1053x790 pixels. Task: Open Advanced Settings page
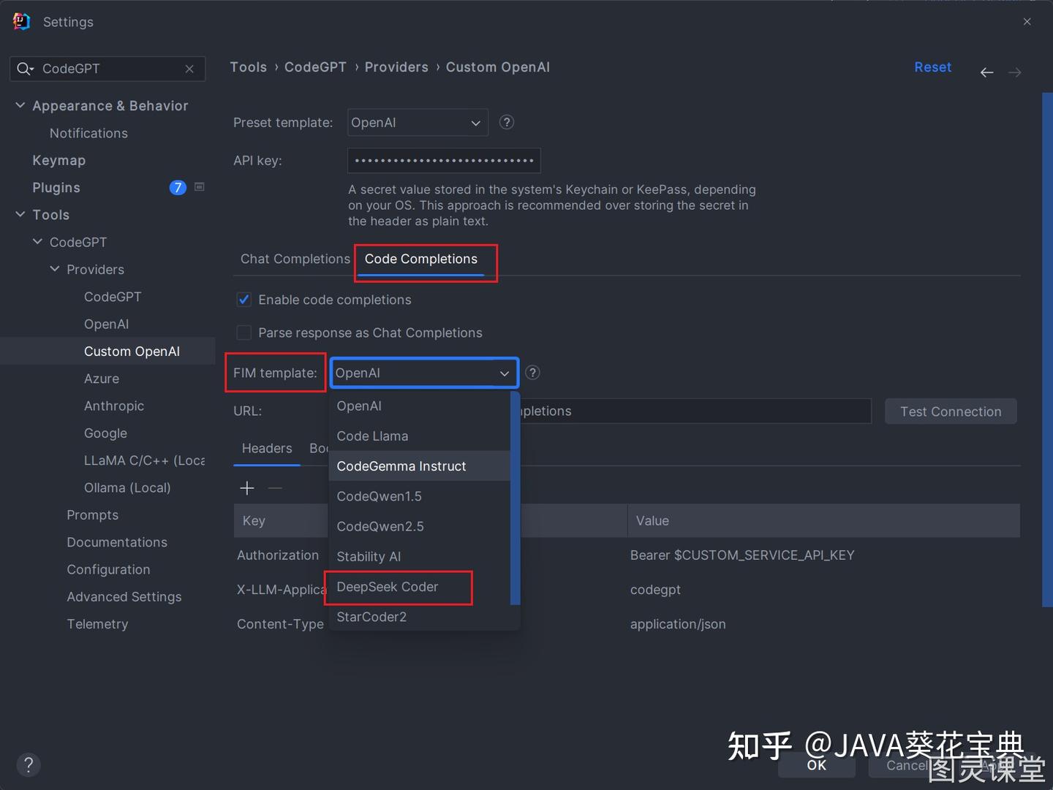(x=124, y=597)
